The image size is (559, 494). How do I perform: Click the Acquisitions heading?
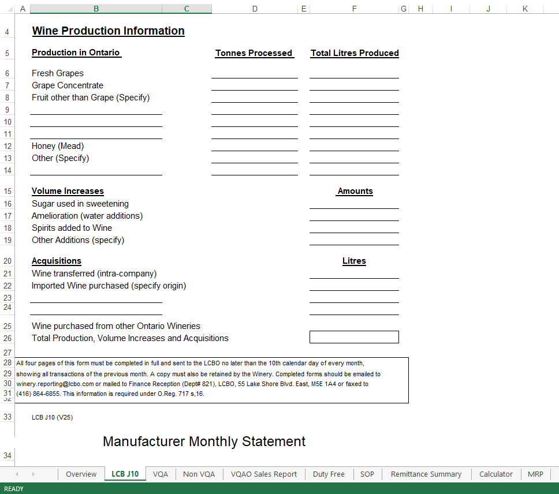click(x=57, y=261)
